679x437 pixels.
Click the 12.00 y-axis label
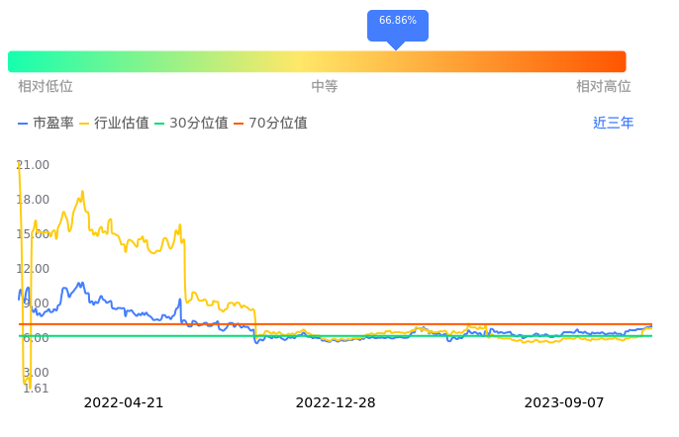(34, 269)
